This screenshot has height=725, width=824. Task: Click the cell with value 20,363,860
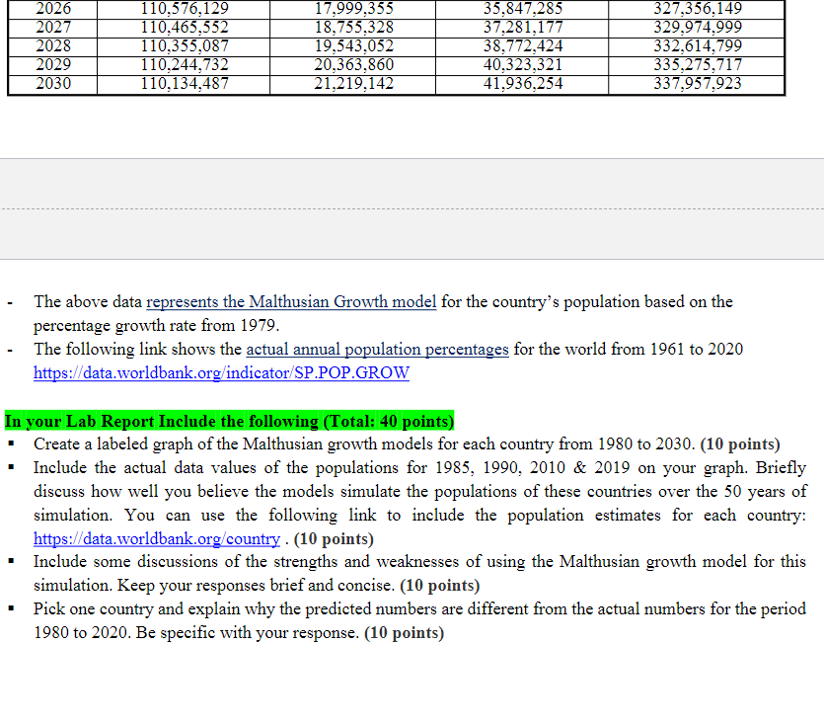tap(353, 65)
